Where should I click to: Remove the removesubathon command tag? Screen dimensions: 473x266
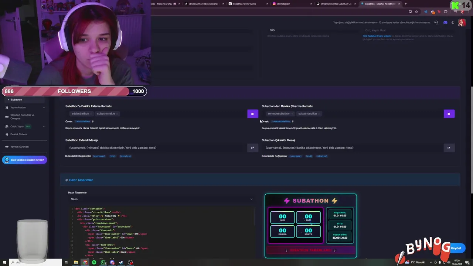click(x=292, y=114)
